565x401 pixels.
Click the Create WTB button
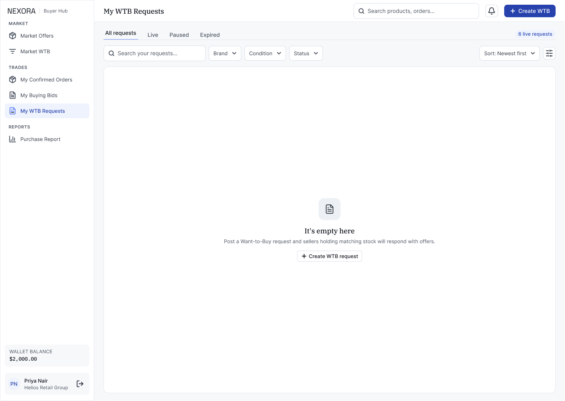[x=530, y=11]
